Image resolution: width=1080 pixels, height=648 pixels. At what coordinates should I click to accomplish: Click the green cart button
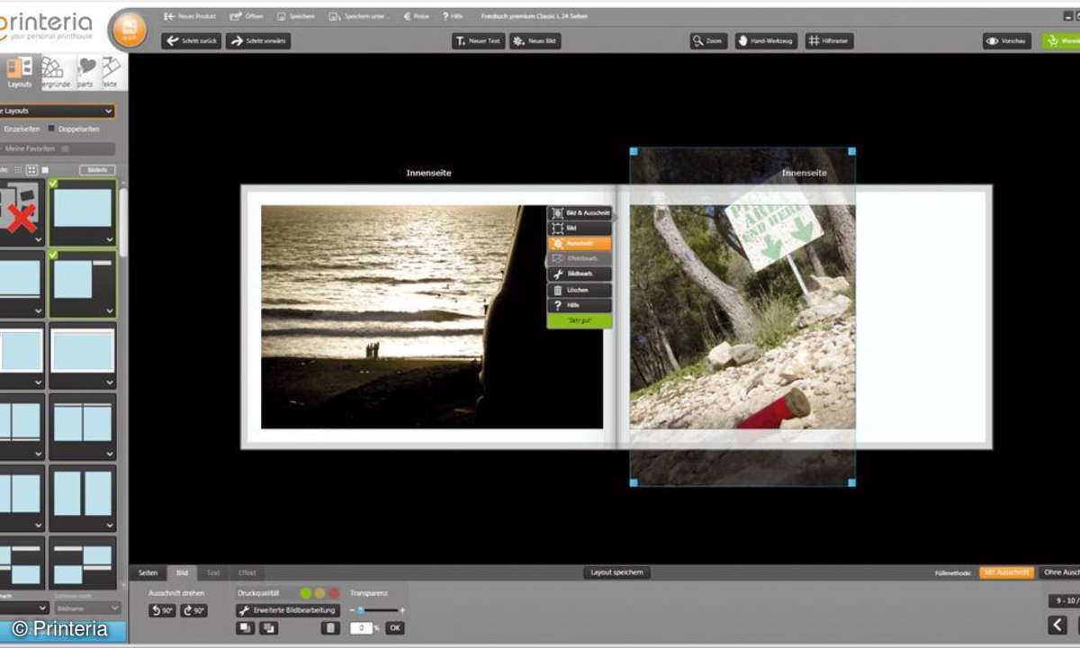(x=1061, y=40)
